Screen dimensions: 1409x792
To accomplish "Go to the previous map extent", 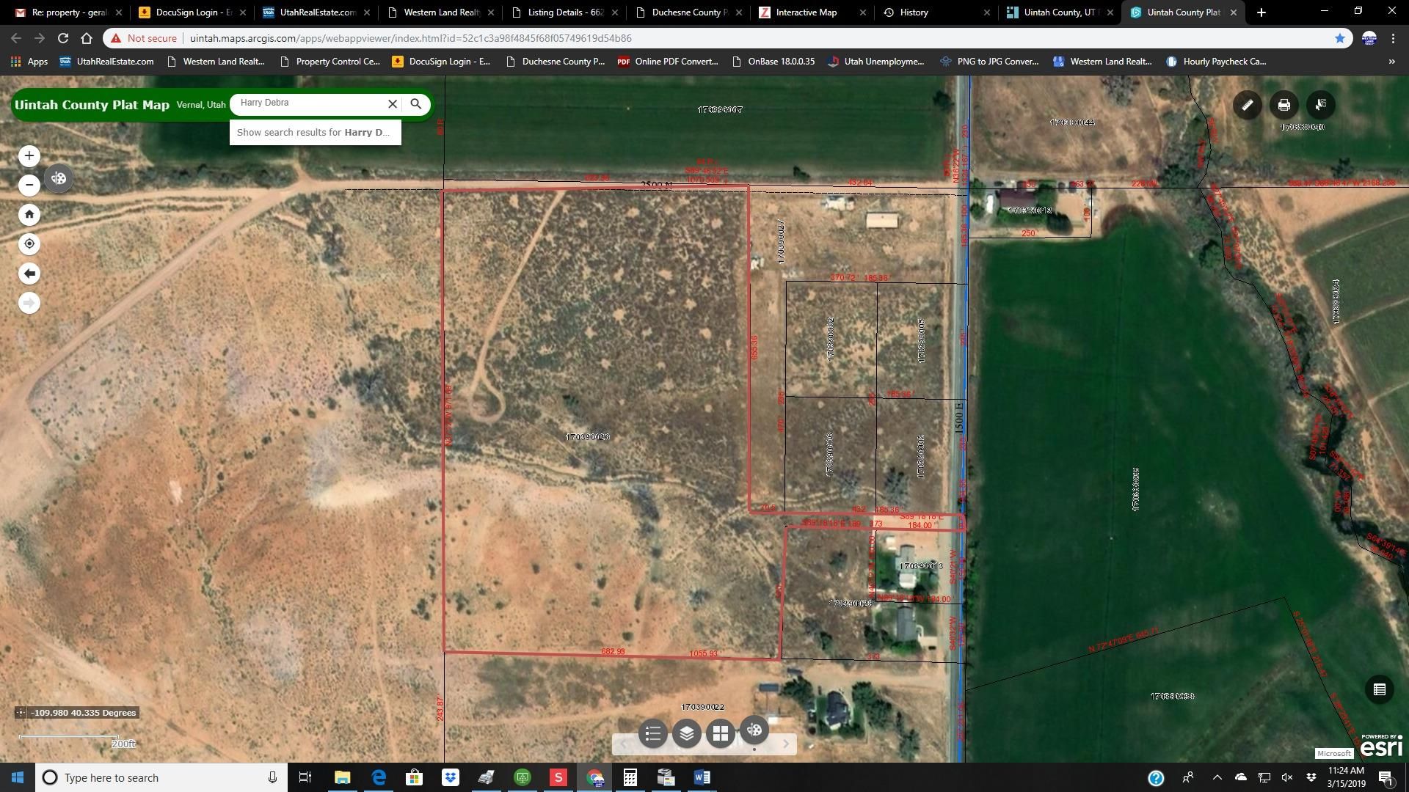I will coord(29,273).
